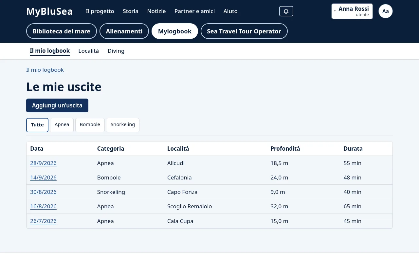Open the Località sub-tab
The height and width of the screenshot is (262, 419).
(x=89, y=51)
